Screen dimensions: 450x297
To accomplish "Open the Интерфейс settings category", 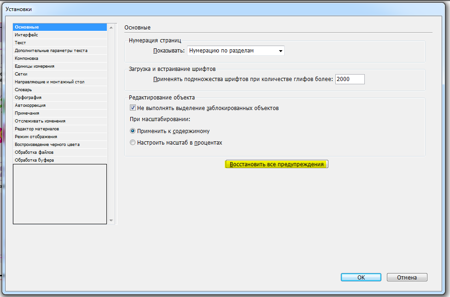I will (x=60, y=35).
